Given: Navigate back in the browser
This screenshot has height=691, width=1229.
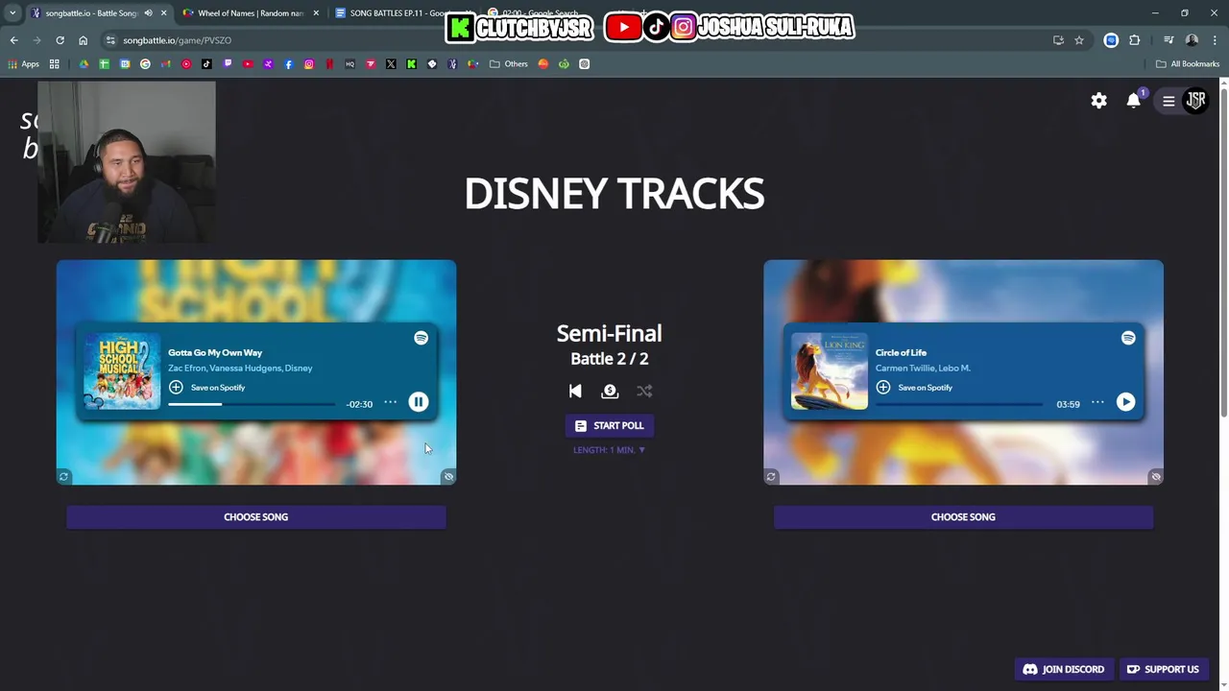Looking at the screenshot, I should click(14, 40).
